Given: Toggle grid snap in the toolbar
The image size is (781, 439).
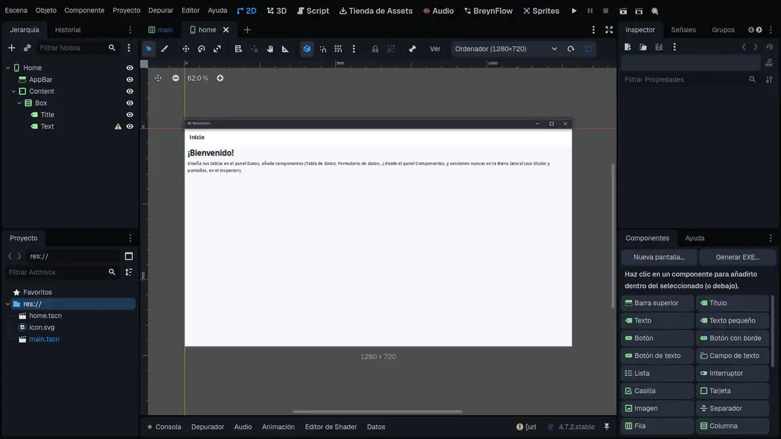Looking at the screenshot, I should point(338,49).
